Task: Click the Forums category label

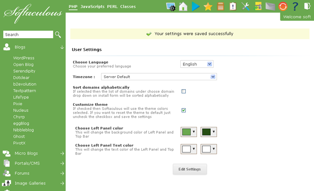Action: [x=22, y=174]
